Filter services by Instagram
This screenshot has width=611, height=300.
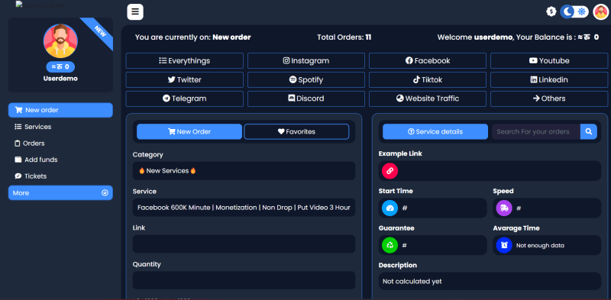coord(306,61)
